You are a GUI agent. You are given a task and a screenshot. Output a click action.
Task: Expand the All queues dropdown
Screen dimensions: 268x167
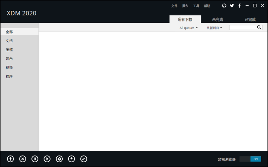pos(189,28)
